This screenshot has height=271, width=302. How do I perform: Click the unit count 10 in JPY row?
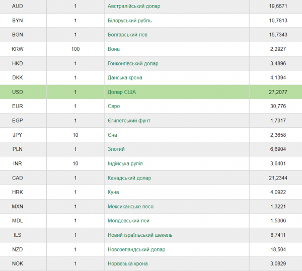pyautogui.click(x=75, y=135)
